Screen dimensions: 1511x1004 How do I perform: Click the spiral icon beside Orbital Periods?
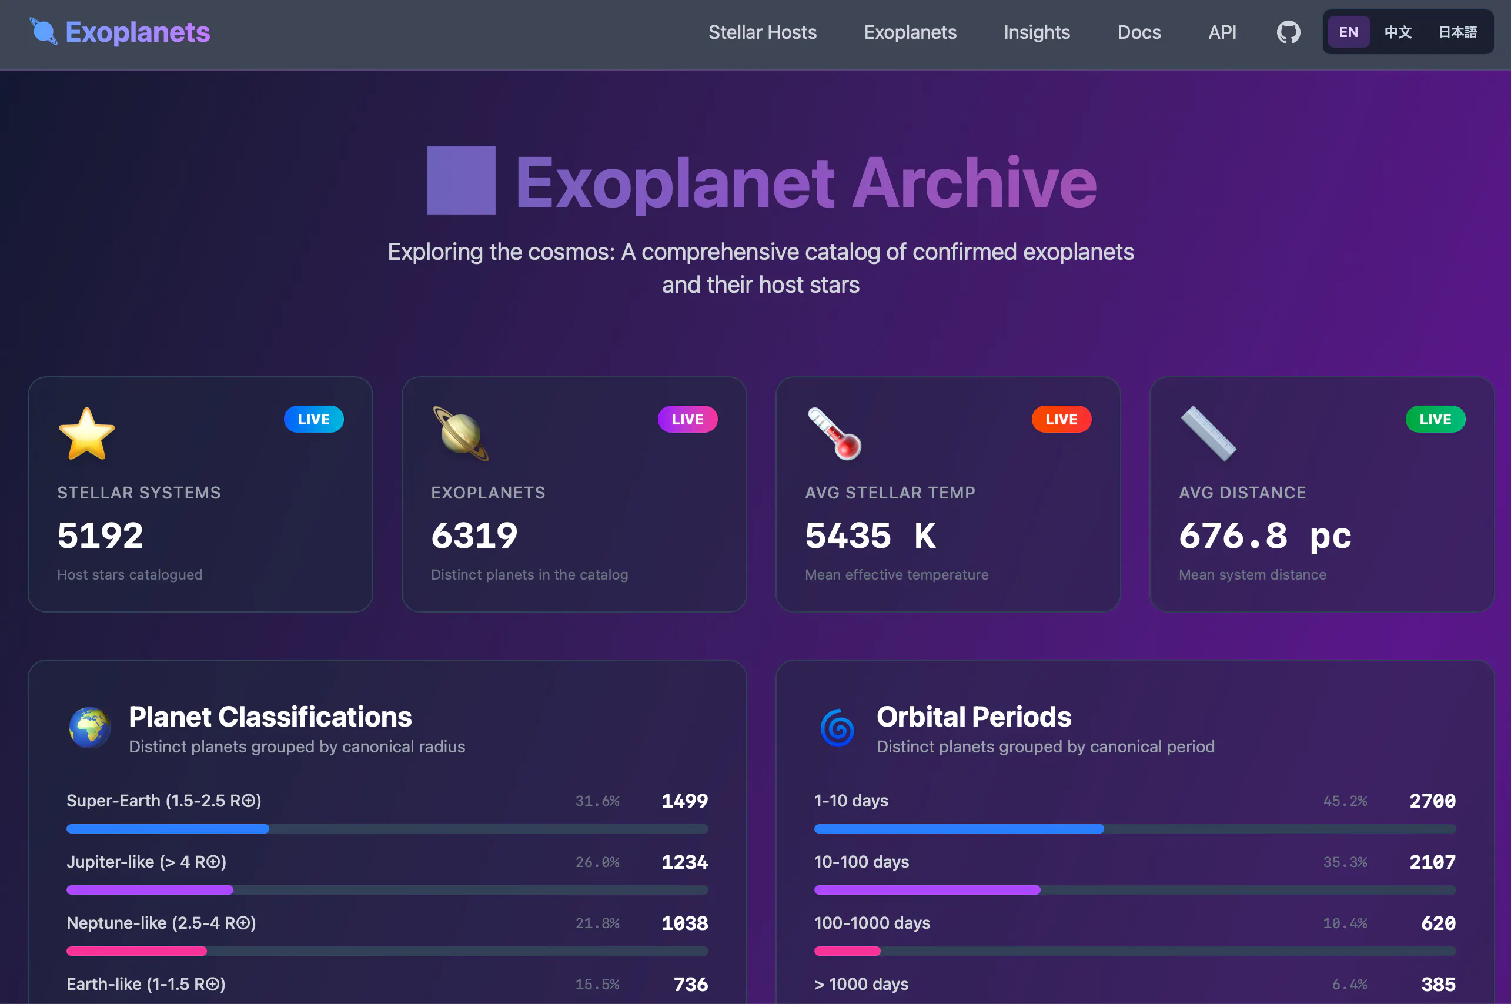pos(837,728)
